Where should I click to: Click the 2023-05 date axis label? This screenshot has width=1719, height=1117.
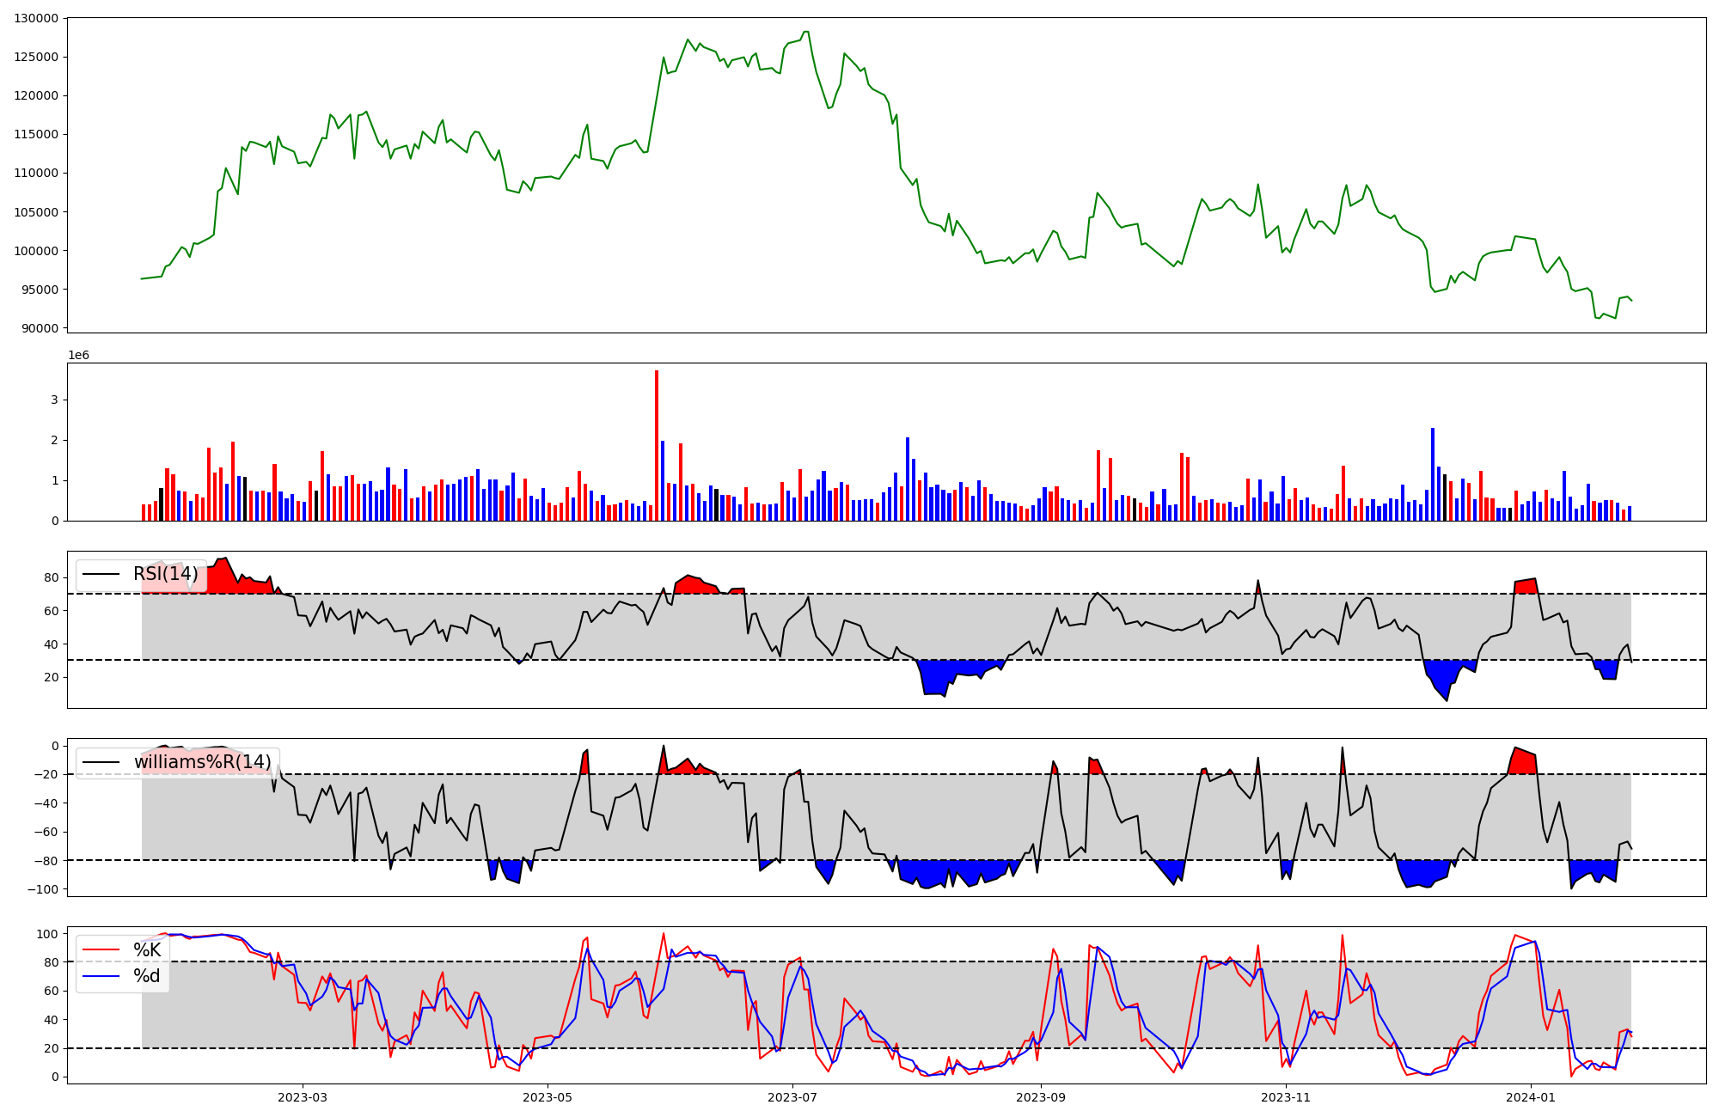548,1097
